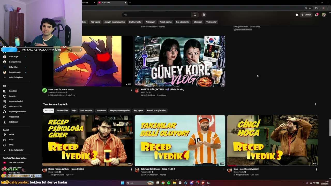The image size is (331, 186).
Task: Open File Explorer from the taskbar
Action: 174,183
